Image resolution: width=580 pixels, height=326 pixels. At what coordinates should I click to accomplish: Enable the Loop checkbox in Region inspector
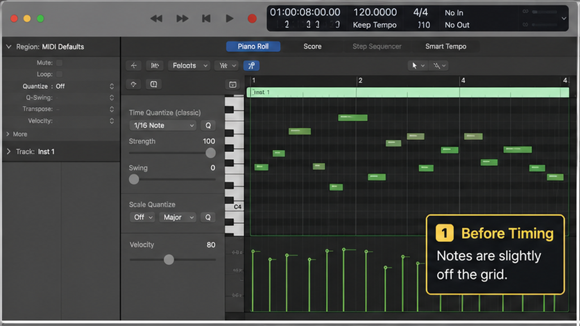[59, 74]
